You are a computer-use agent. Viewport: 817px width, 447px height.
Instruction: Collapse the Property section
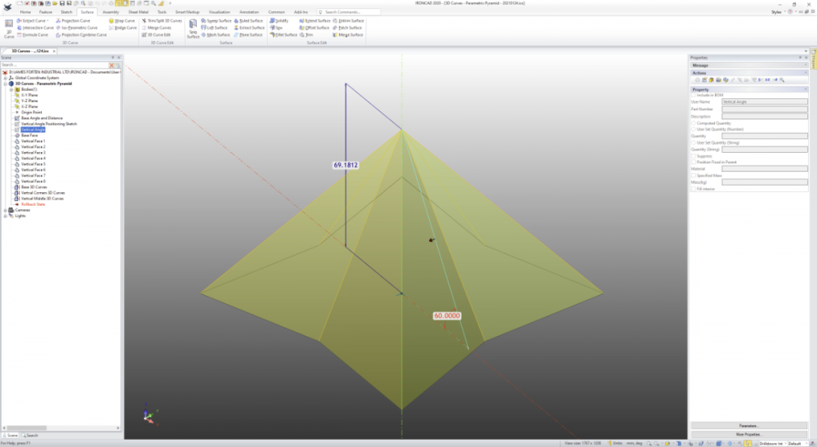pos(806,90)
